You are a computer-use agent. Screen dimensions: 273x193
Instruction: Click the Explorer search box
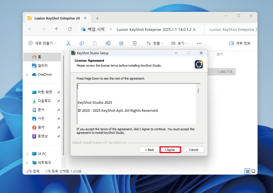[x=231, y=30]
